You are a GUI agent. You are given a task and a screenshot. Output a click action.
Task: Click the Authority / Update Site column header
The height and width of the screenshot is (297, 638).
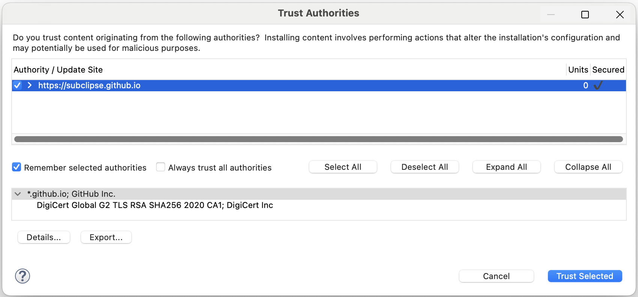point(58,70)
